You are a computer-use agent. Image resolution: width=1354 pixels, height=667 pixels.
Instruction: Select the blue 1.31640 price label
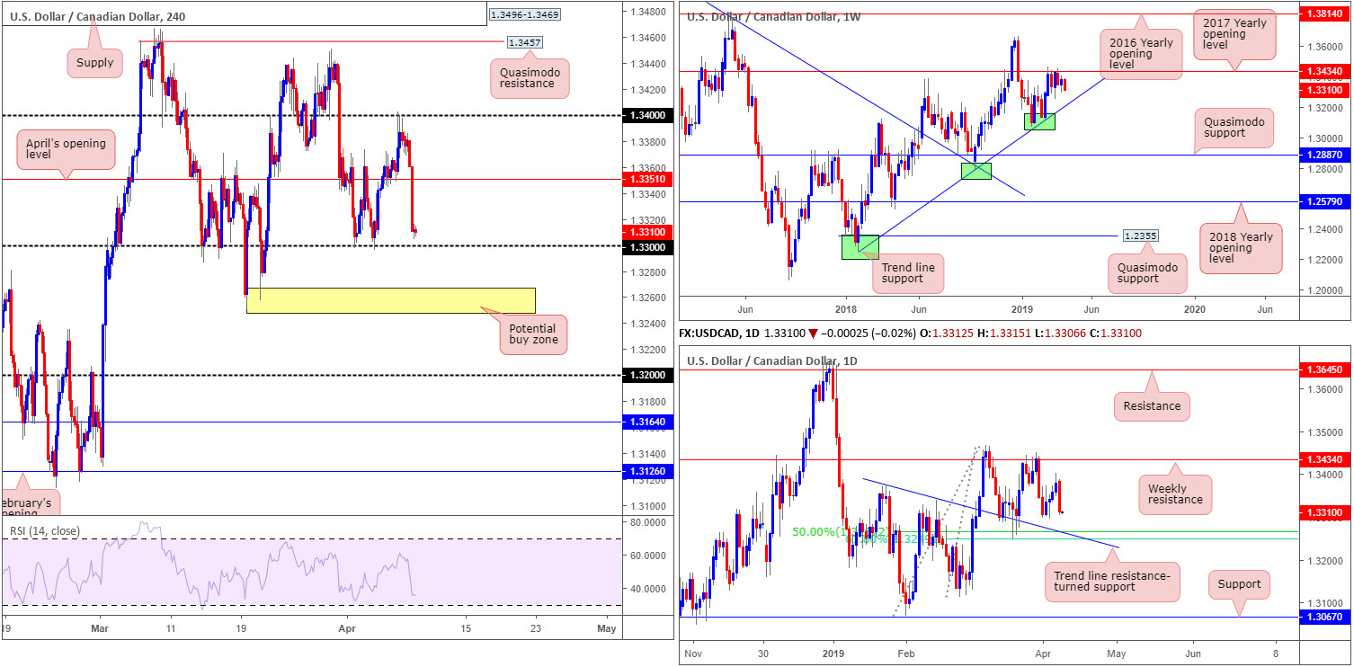point(646,421)
